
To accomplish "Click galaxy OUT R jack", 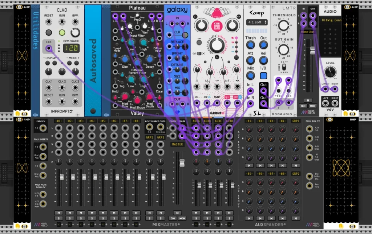I will pos(182,104).
